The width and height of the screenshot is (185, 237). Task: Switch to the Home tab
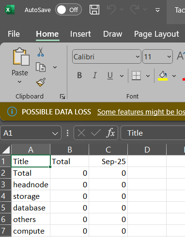point(47,34)
